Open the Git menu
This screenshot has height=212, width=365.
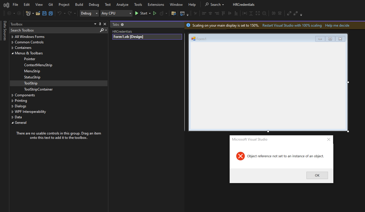pyautogui.click(x=51, y=5)
